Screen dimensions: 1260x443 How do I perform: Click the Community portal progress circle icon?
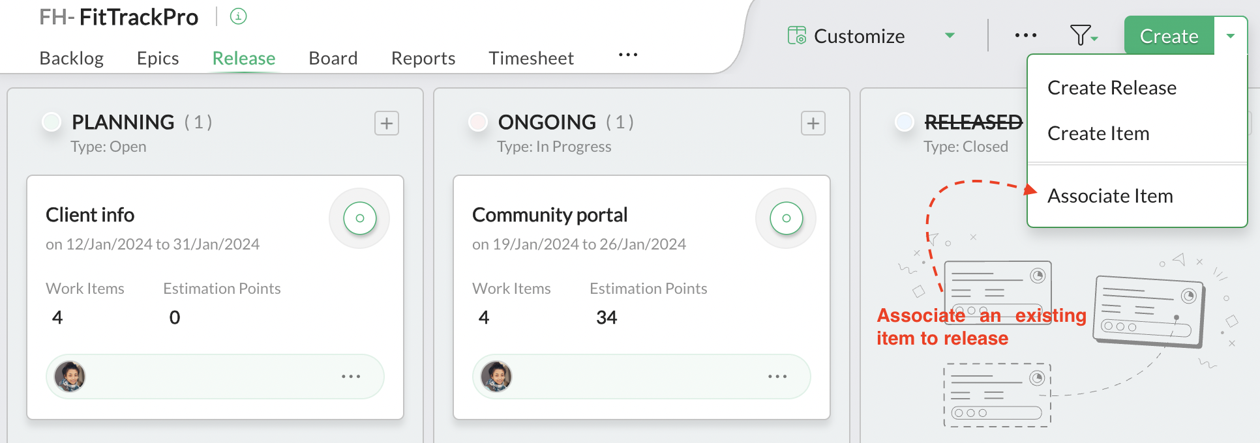pos(786,218)
